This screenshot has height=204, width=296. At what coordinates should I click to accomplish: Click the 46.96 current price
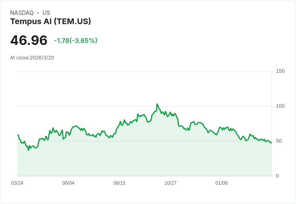pyautogui.click(x=29, y=41)
